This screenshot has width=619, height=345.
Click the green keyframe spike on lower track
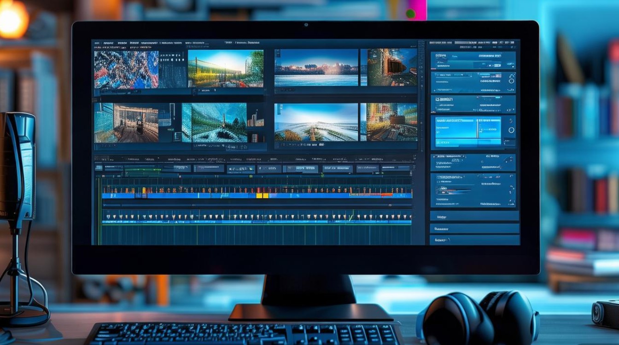[352, 215]
